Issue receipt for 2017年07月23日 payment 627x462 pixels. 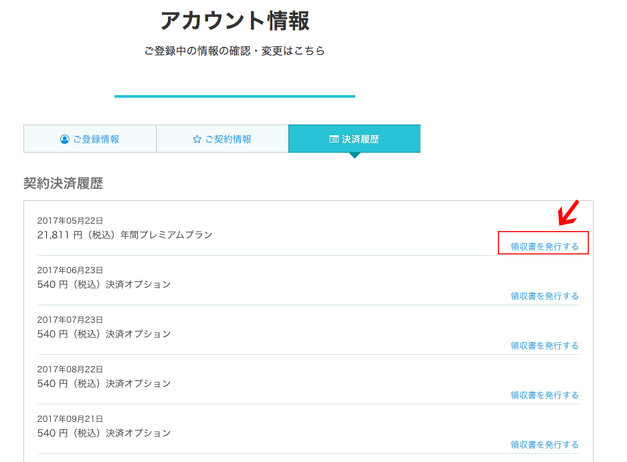tap(544, 345)
